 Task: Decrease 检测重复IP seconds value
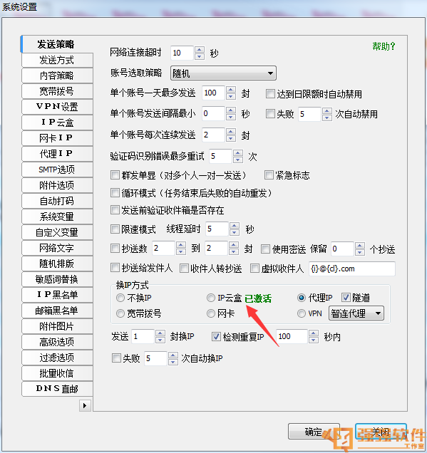click(314, 340)
